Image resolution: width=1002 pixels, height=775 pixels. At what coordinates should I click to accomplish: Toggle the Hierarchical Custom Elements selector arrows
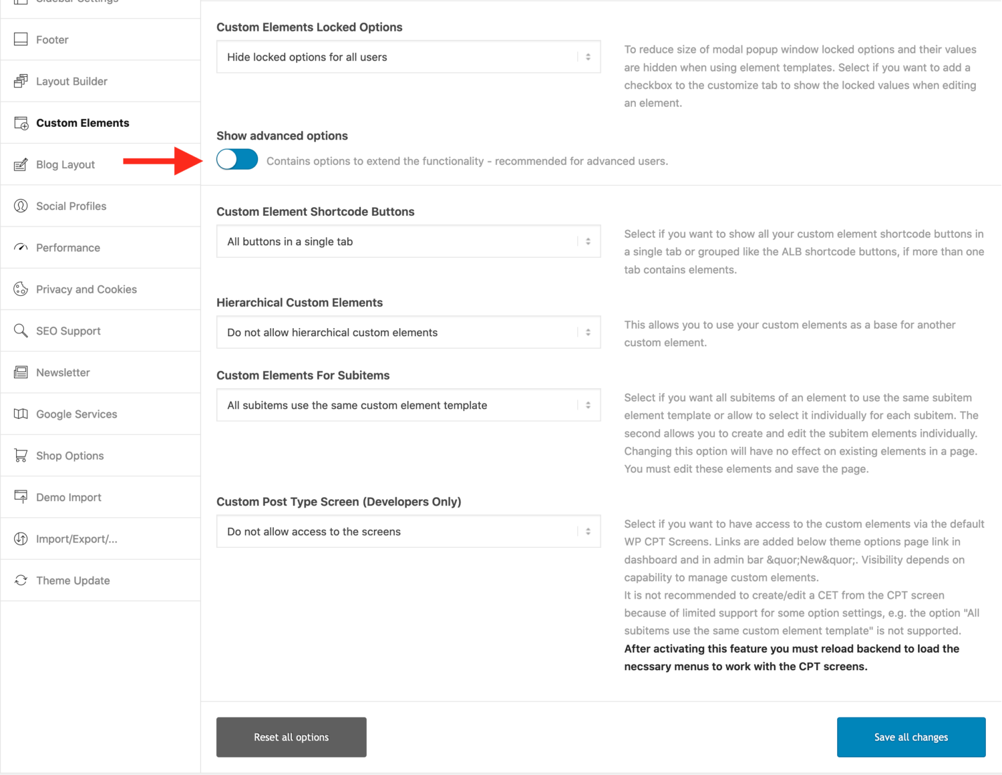(587, 332)
